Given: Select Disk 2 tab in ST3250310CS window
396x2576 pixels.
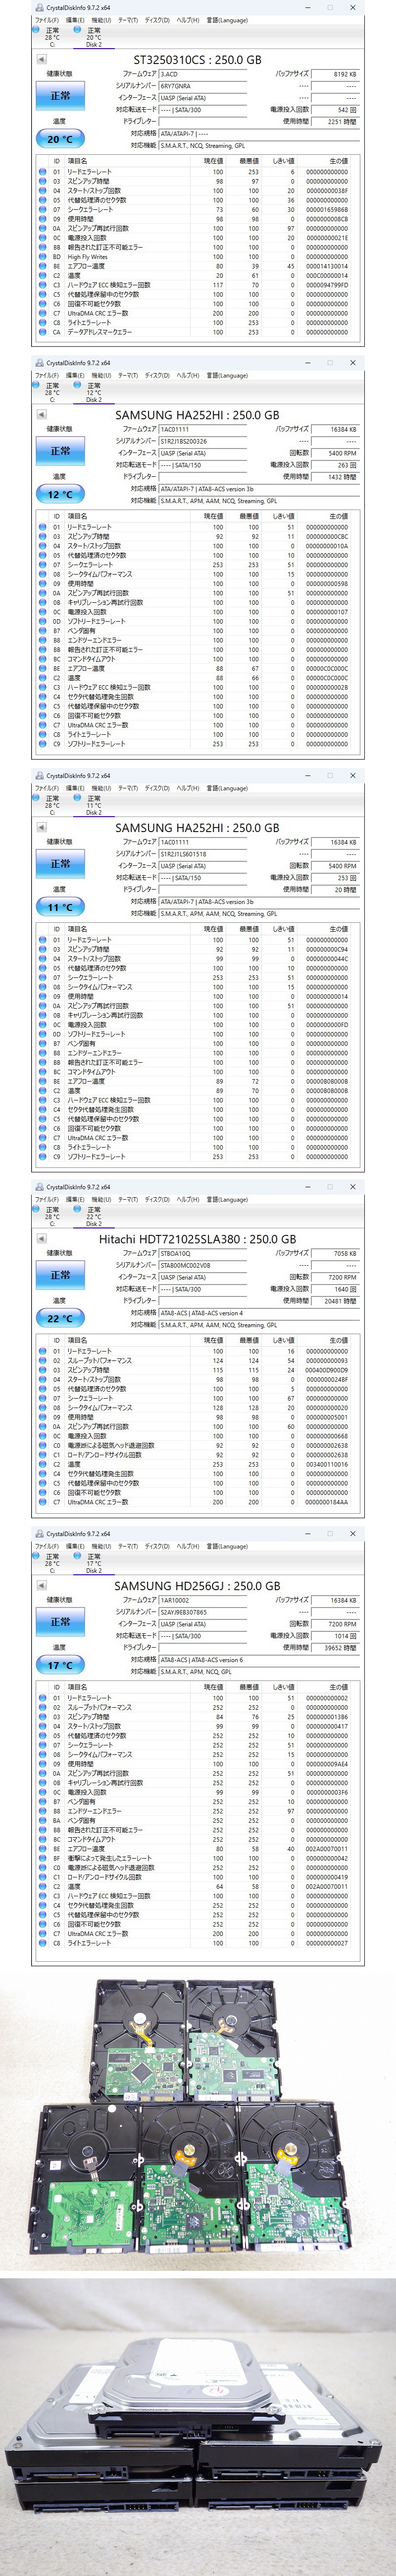Looking at the screenshot, I should pos(93,38).
